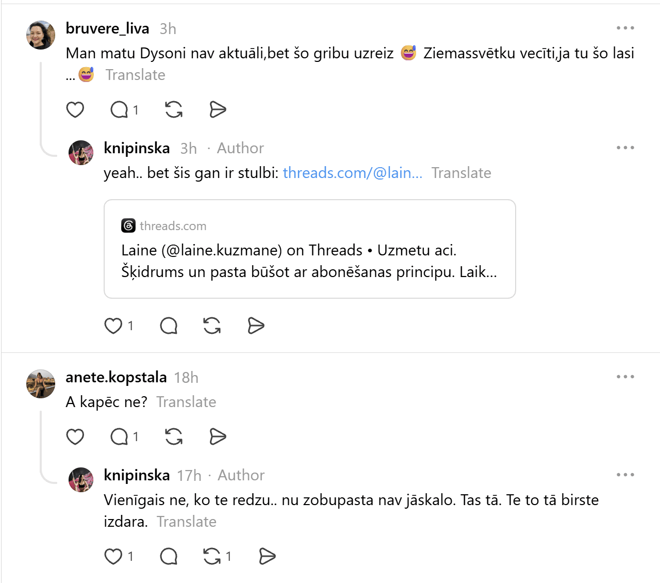Viewport: 660px width, 583px height.
Task: Repost knipinska's zobupasta reply showing 1 repost
Action: coord(217,557)
